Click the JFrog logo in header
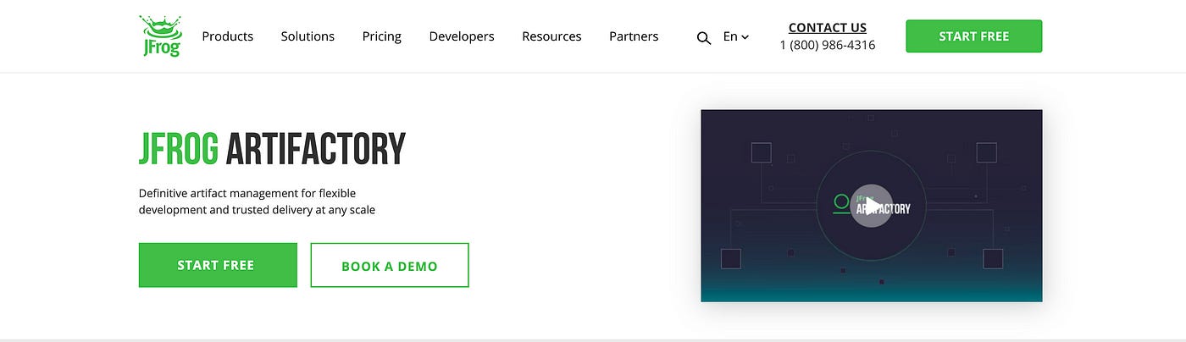 (160, 36)
